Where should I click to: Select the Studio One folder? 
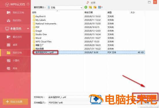(40, 35)
